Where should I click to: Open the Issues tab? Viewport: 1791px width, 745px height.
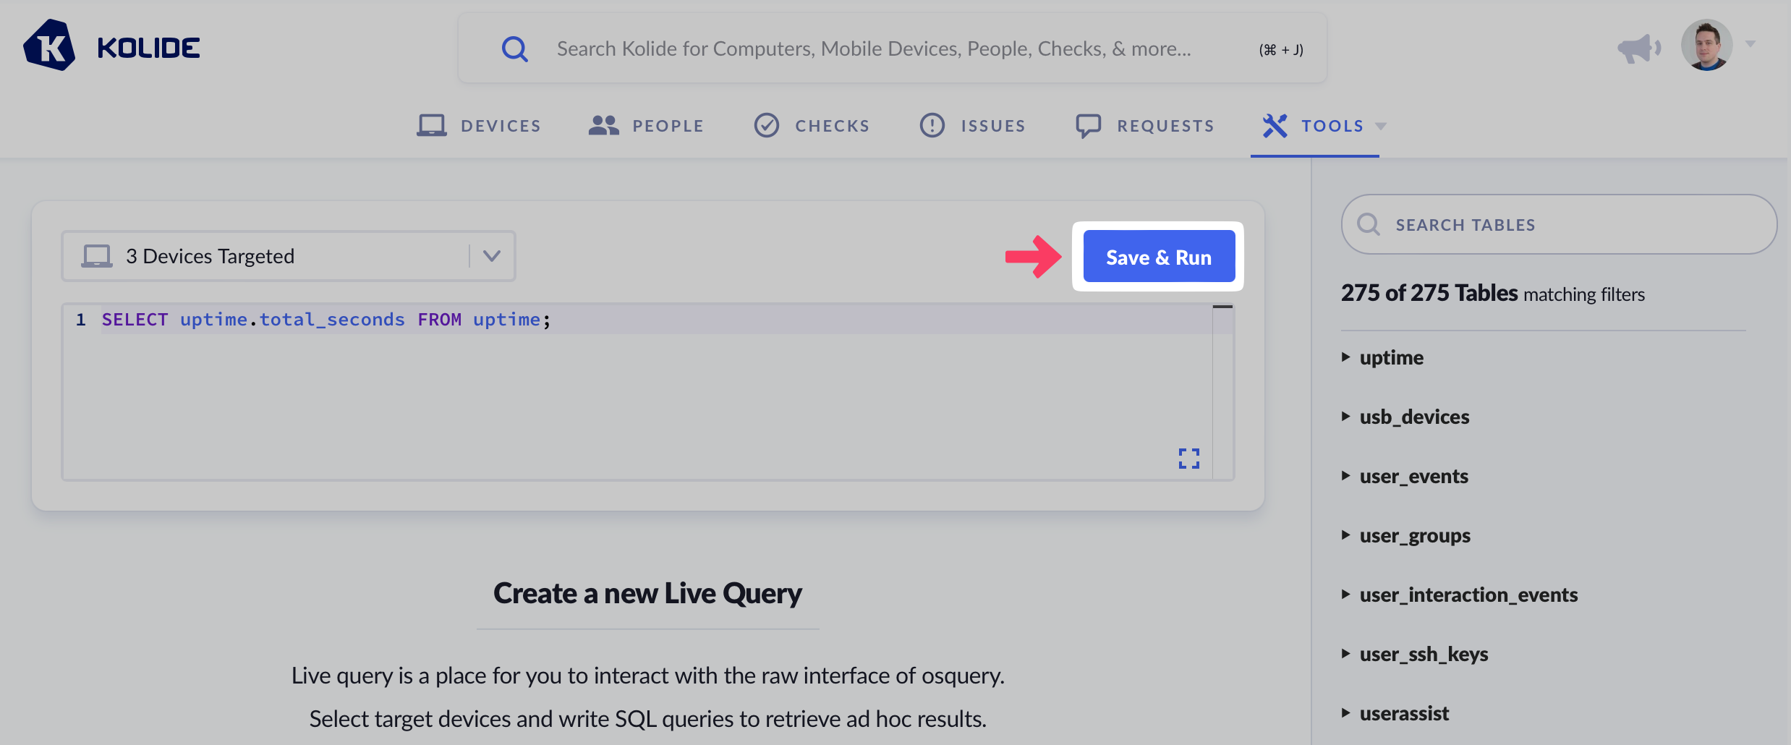click(x=972, y=126)
